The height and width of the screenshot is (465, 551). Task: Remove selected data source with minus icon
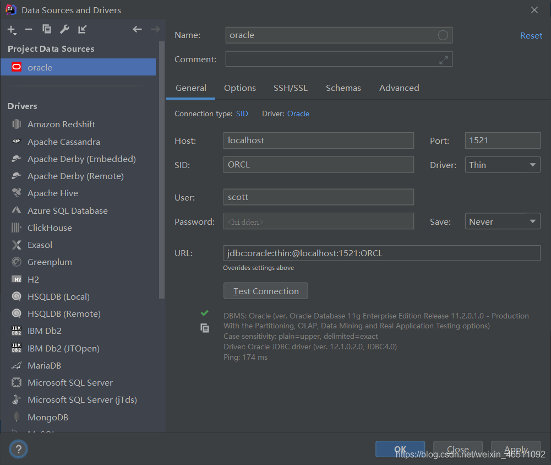pos(29,30)
